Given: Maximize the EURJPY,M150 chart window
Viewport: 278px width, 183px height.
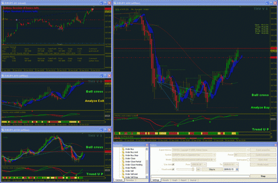Looking at the screenshot, I should 105,130.
